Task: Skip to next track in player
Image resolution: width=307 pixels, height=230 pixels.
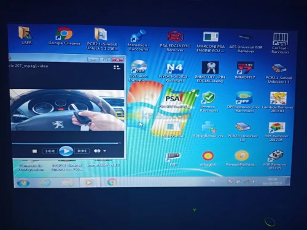Action: (82, 151)
